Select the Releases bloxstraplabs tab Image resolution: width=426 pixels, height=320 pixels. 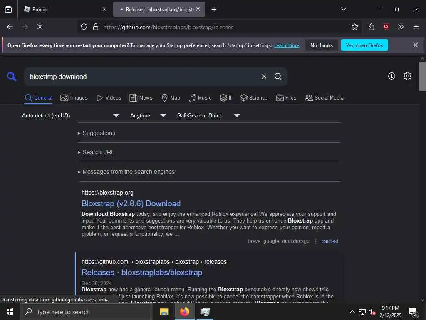159,9
